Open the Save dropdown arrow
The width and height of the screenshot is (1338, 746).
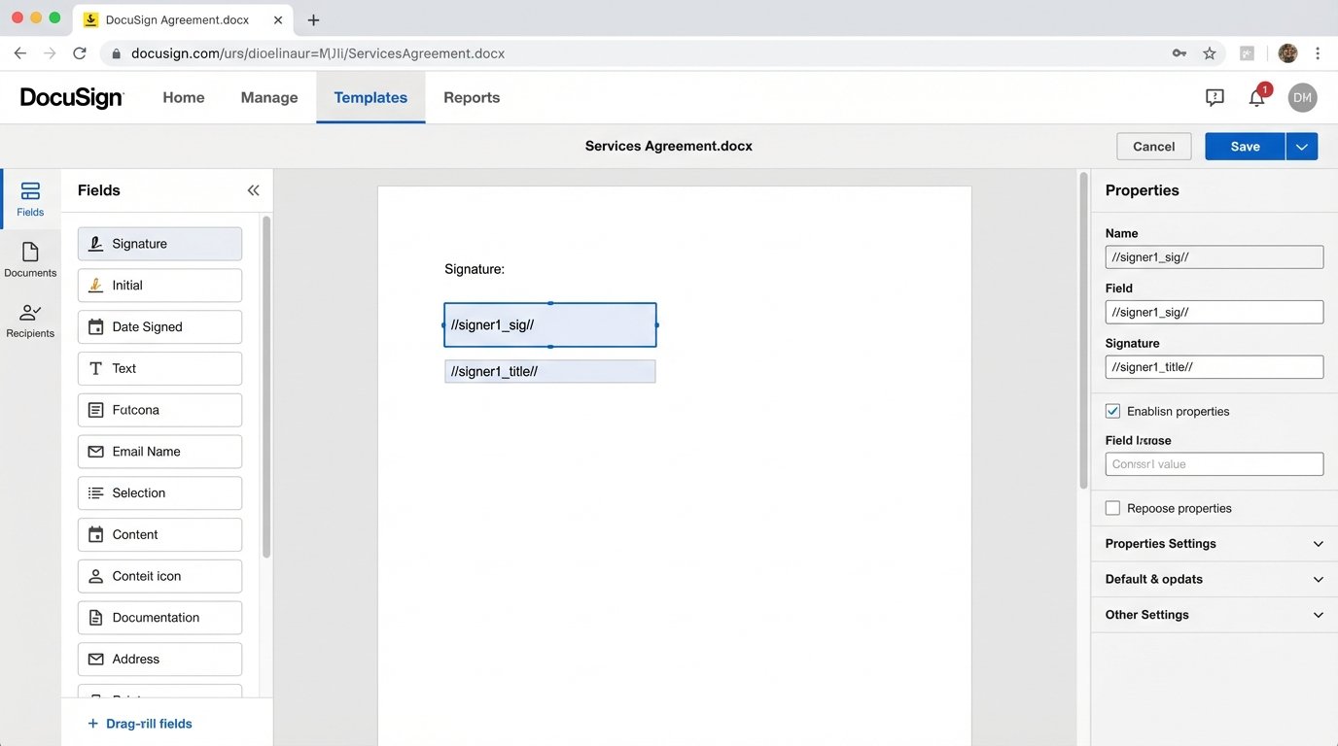pos(1301,146)
